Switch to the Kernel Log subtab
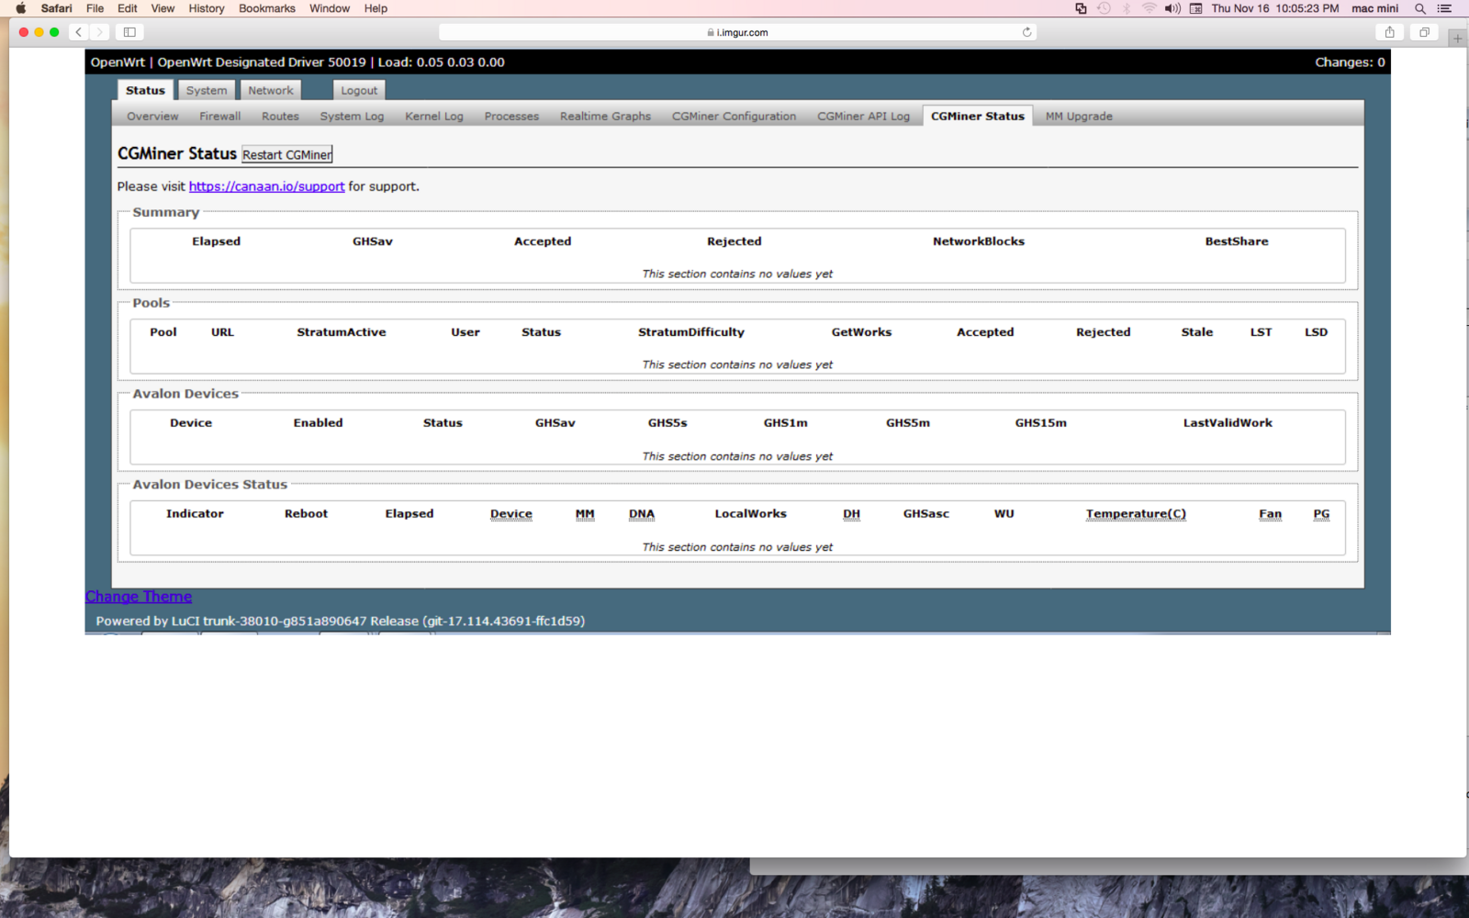Viewport: 1469px width, 918px height. coord(434,116)
